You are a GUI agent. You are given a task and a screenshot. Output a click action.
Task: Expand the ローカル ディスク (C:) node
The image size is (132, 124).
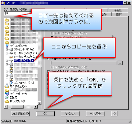point(7,53)
